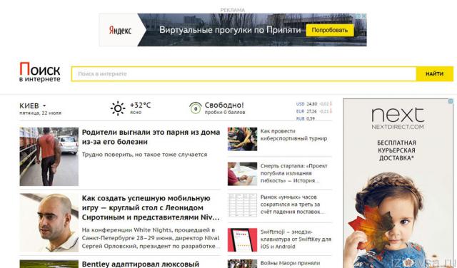457x268 pixels.
Task: Open Swiftmoji keyboard article thumbnail
Action: click(x=243, y=239)
